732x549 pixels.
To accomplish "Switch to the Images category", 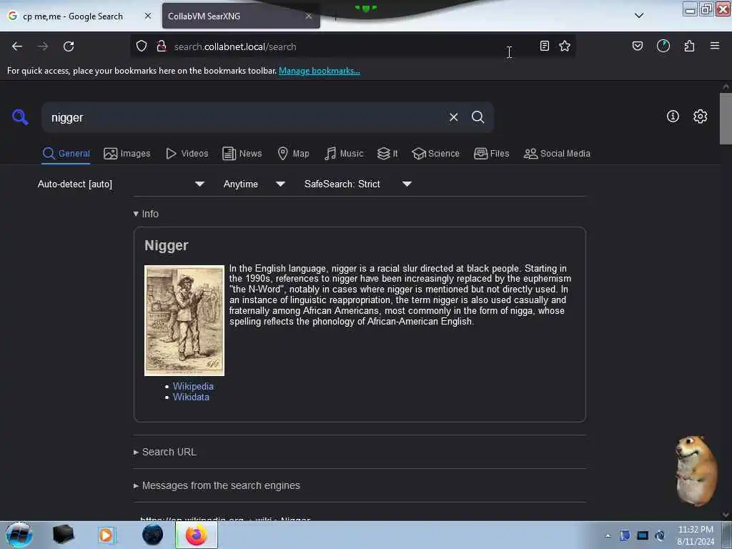I will click(127, 154).
